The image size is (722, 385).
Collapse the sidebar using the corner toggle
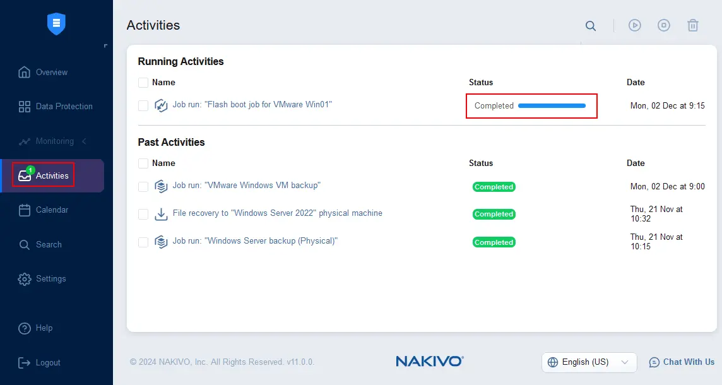(x=105, y=45)
